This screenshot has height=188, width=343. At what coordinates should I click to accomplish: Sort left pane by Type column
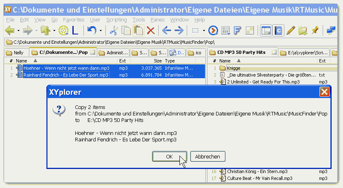click(x=179, y=61)
